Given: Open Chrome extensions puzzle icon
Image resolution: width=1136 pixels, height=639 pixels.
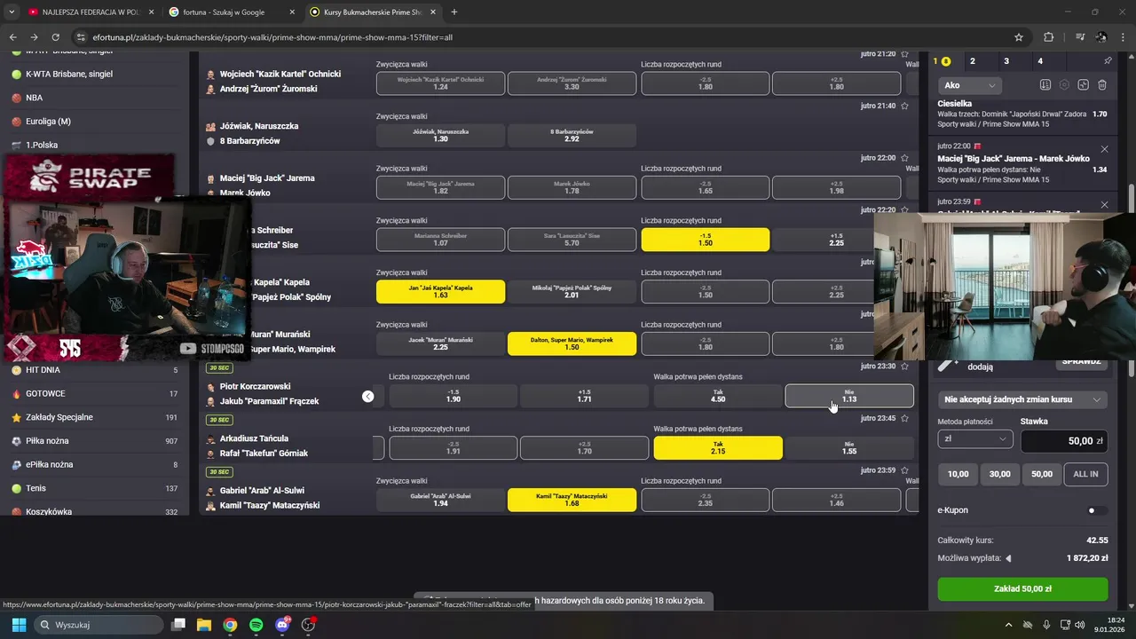Looking at the screenshot, I should tap(1049, 37).
